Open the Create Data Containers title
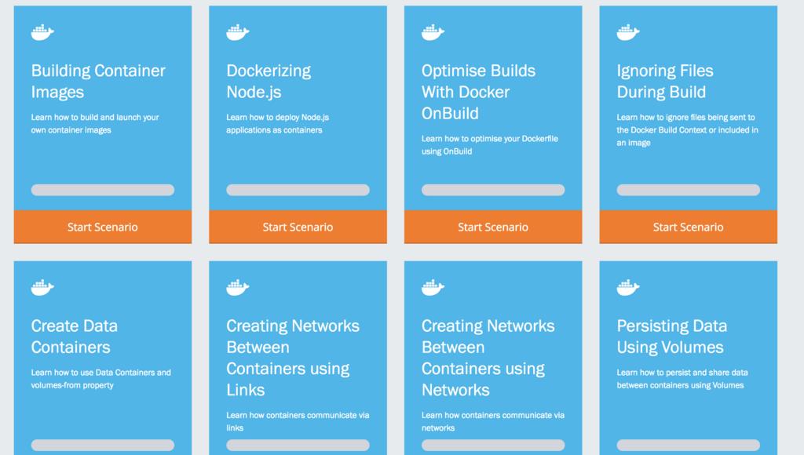This screenshot has height=455, width=804. 75,337
